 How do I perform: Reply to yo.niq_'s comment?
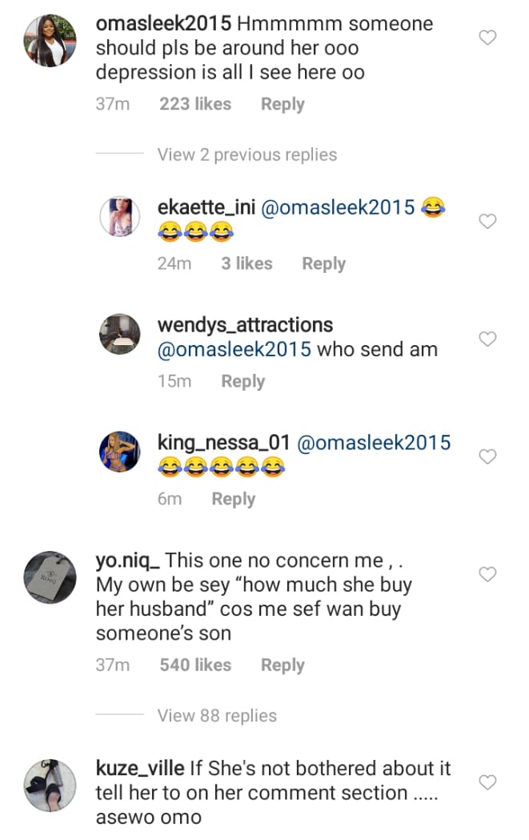[x=283, y=665]
